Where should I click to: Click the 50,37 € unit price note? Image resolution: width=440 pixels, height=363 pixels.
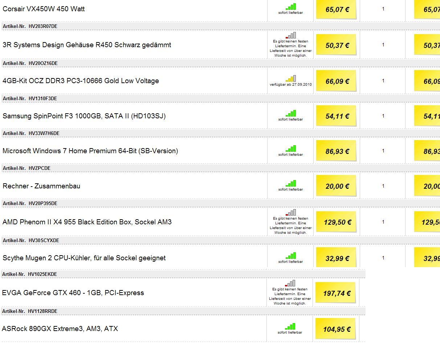coord(336,45)
